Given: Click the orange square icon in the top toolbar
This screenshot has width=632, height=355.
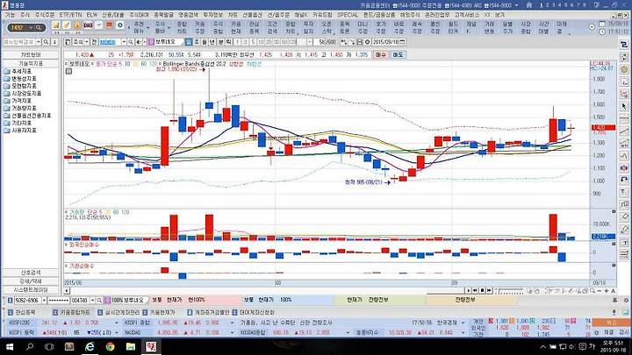Looking at the screenshot, I should click(109, 25).
